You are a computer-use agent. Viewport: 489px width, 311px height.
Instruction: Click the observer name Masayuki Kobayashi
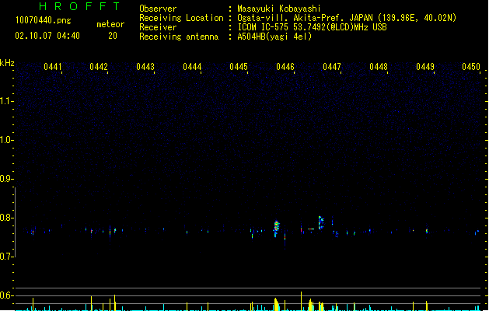[x=279, y=9]
